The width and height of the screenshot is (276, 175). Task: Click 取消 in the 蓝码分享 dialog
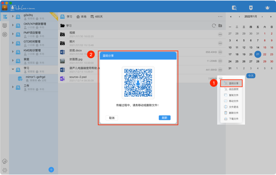(112, 118)
